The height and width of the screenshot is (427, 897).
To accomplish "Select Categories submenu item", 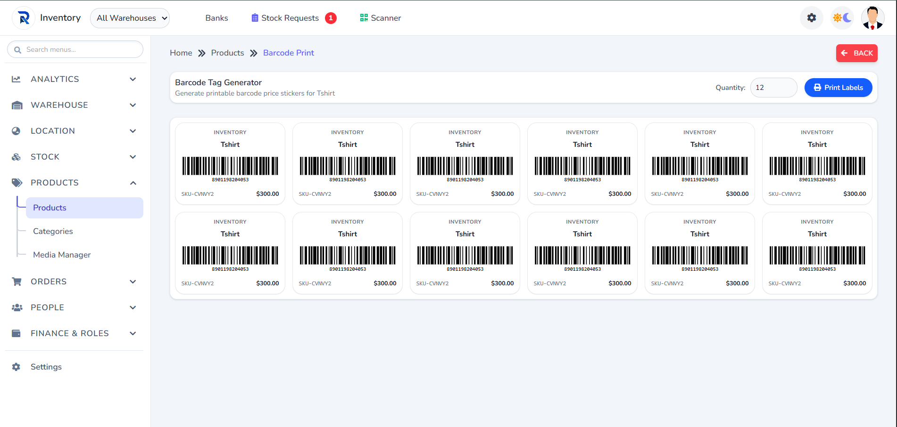I will (53, 231).
